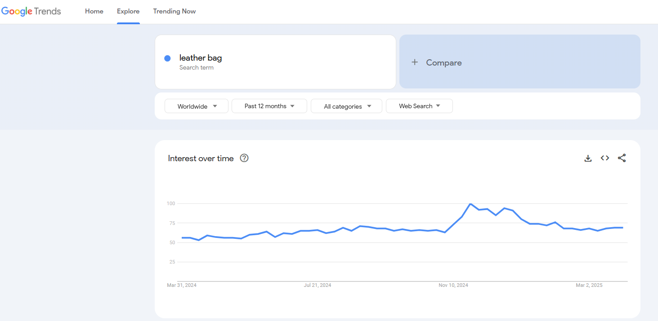Click the embed code icon

605,158
